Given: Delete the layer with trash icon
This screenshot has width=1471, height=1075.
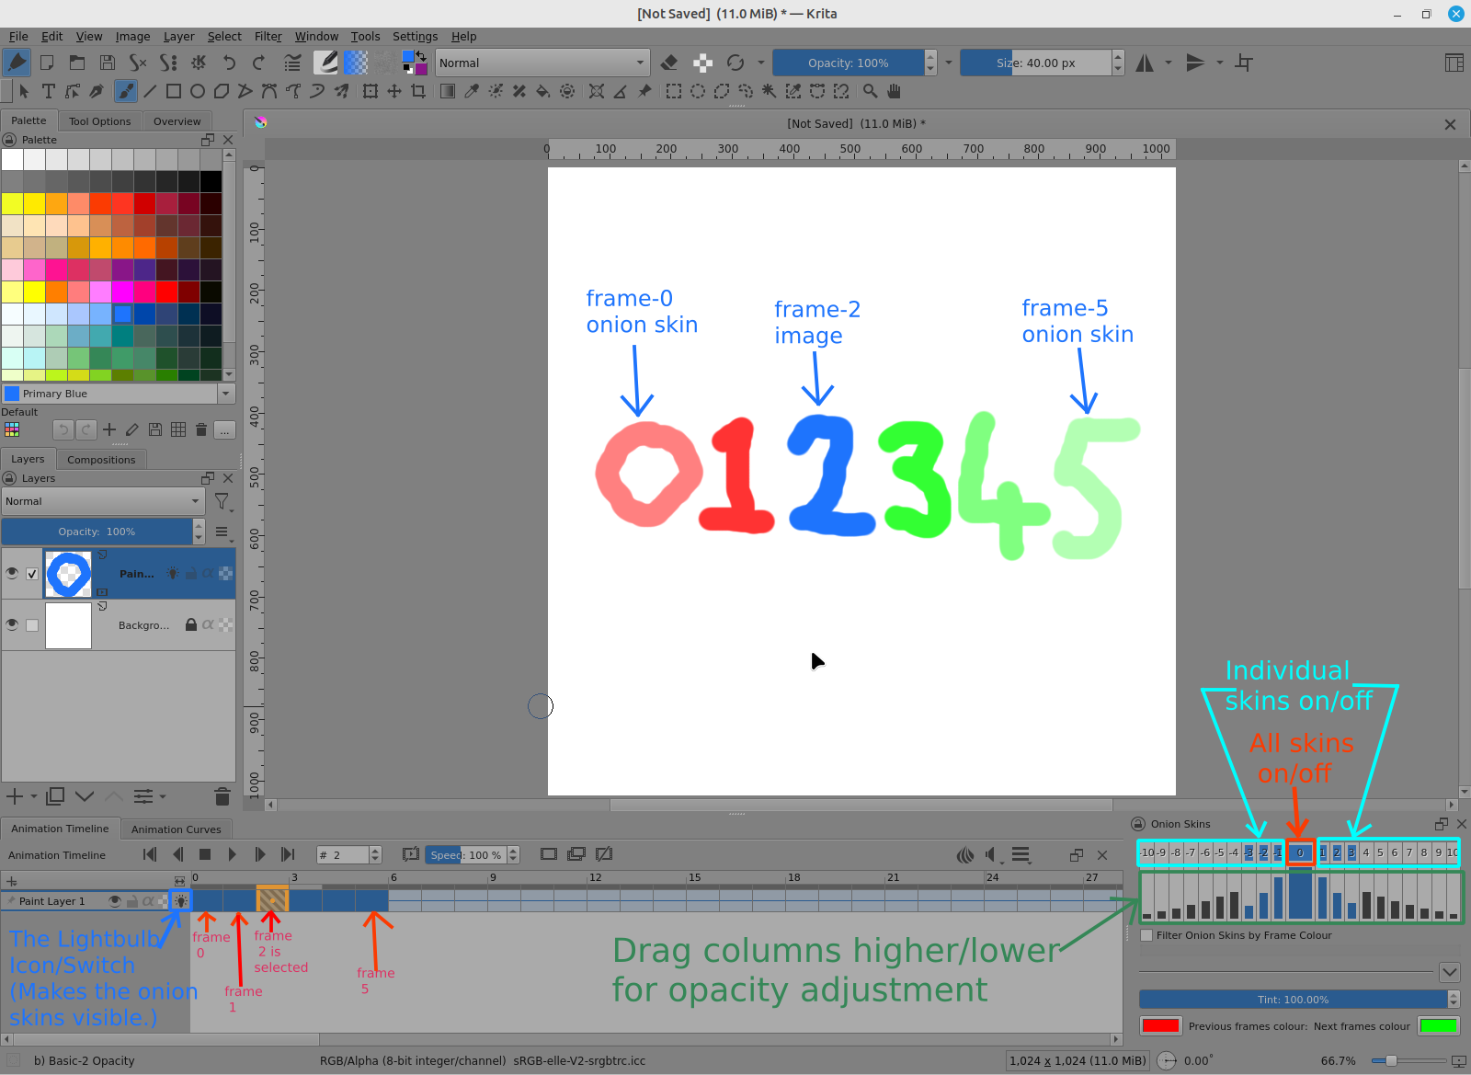Looking at the screenshot, I should (x=222, y=796).
